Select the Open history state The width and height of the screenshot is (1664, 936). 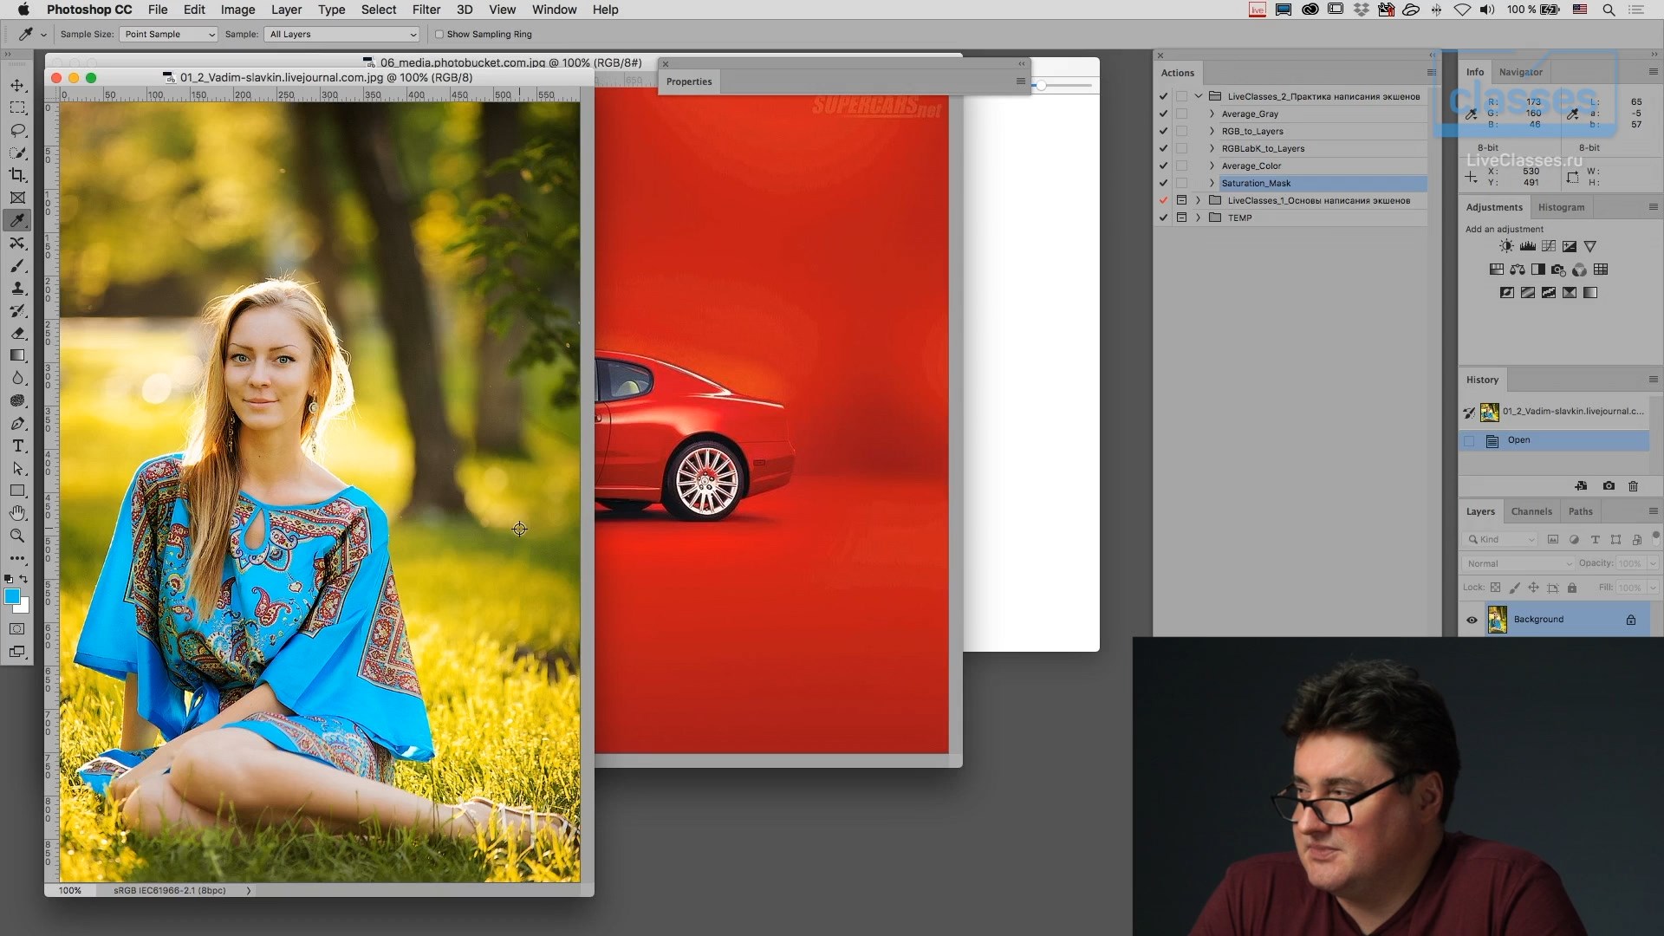(1555, 440)
